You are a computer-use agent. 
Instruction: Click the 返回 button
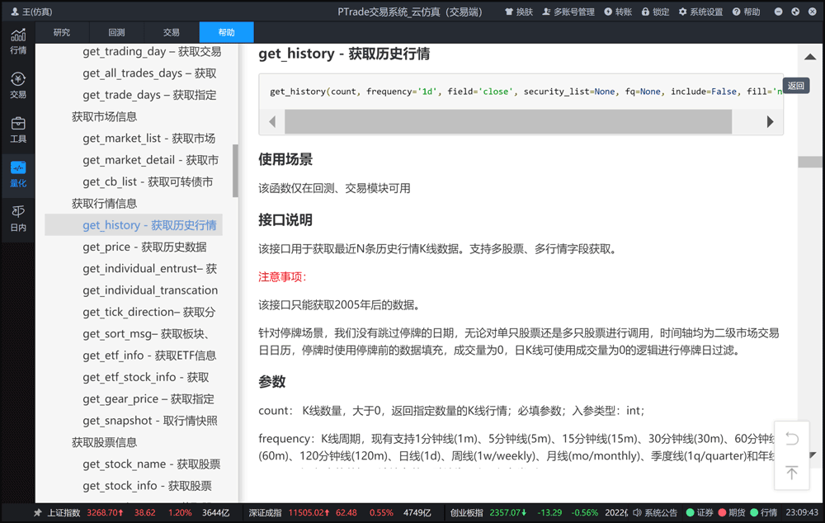click(795, 86)
